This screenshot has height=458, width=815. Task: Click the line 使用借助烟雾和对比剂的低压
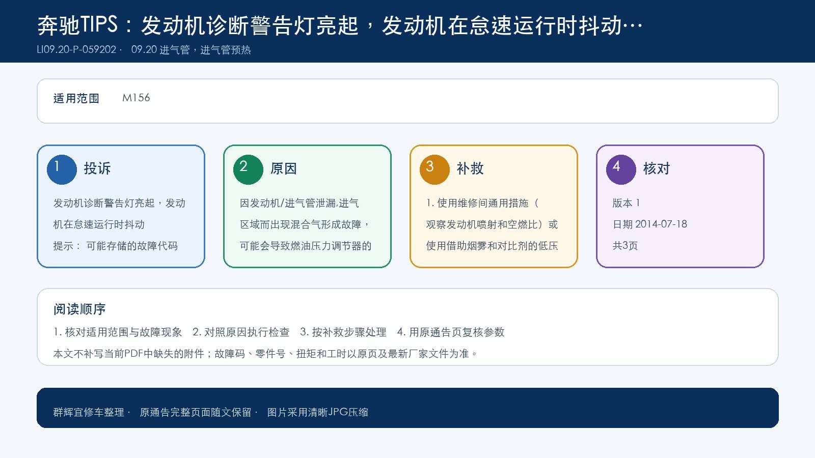click(492, 246)
